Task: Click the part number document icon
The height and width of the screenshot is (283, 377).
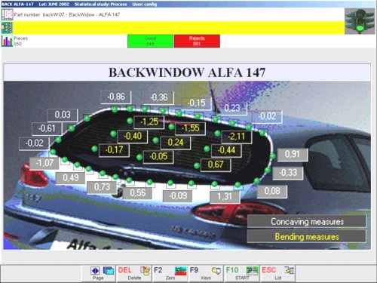Action: click(7, 14)
